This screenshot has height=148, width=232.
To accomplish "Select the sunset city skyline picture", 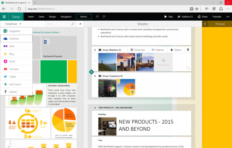I will (126, 62).
